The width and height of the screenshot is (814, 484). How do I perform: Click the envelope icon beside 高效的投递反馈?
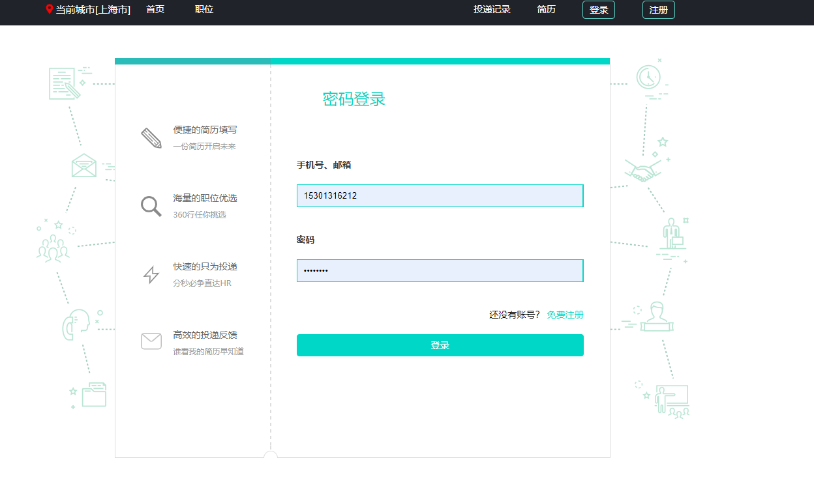pos(151,341)
